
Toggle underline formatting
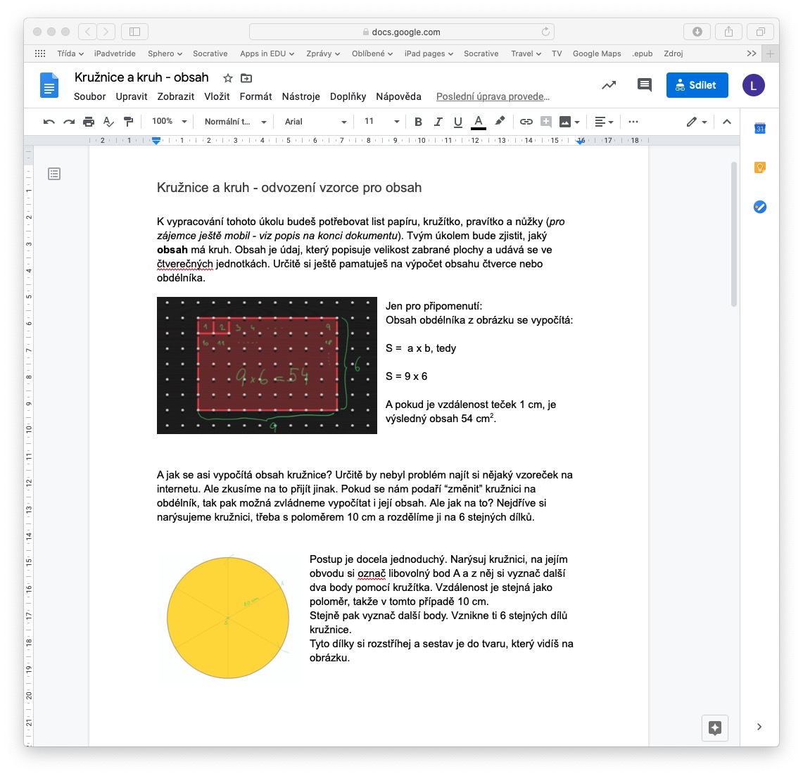(x=458, y=122)
